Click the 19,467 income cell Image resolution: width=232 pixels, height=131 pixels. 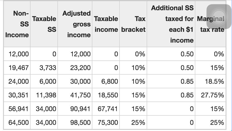[x=17, y=68]
